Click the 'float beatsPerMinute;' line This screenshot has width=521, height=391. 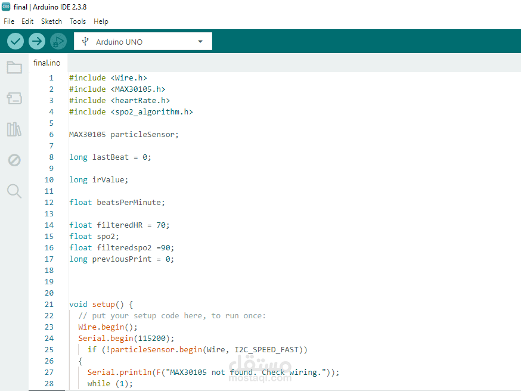[117, 202]
